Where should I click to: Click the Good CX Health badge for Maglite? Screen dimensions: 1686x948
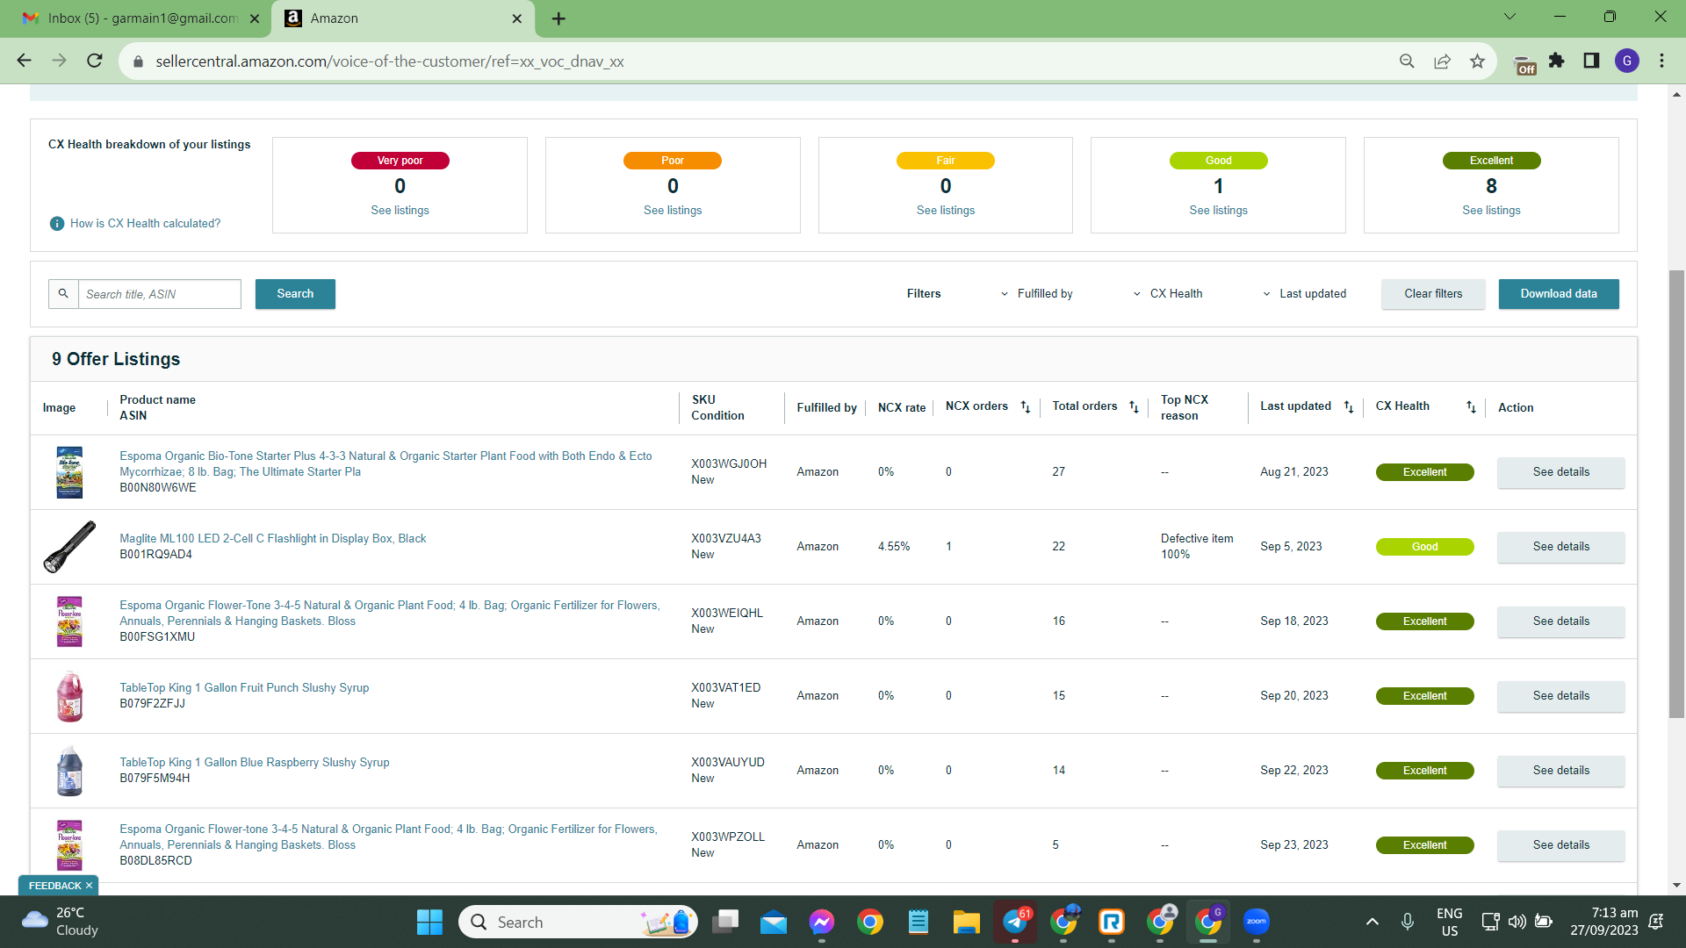[1424, 547]
